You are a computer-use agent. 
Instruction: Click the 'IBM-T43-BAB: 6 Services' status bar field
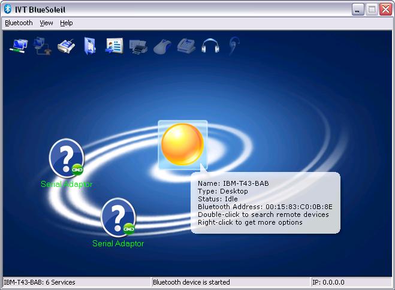40,282
